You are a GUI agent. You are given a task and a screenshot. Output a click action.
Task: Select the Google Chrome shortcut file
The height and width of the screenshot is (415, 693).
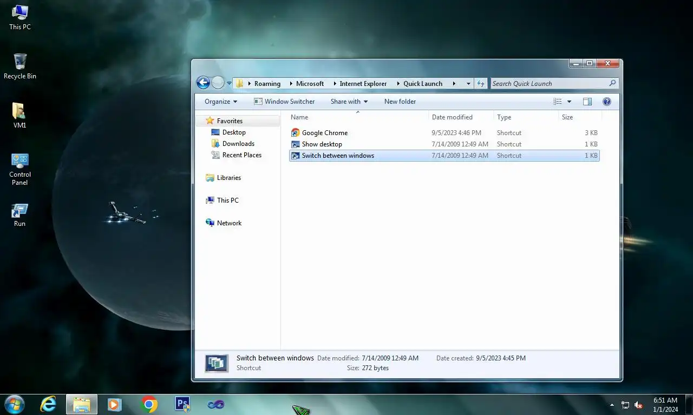[444, 133]
